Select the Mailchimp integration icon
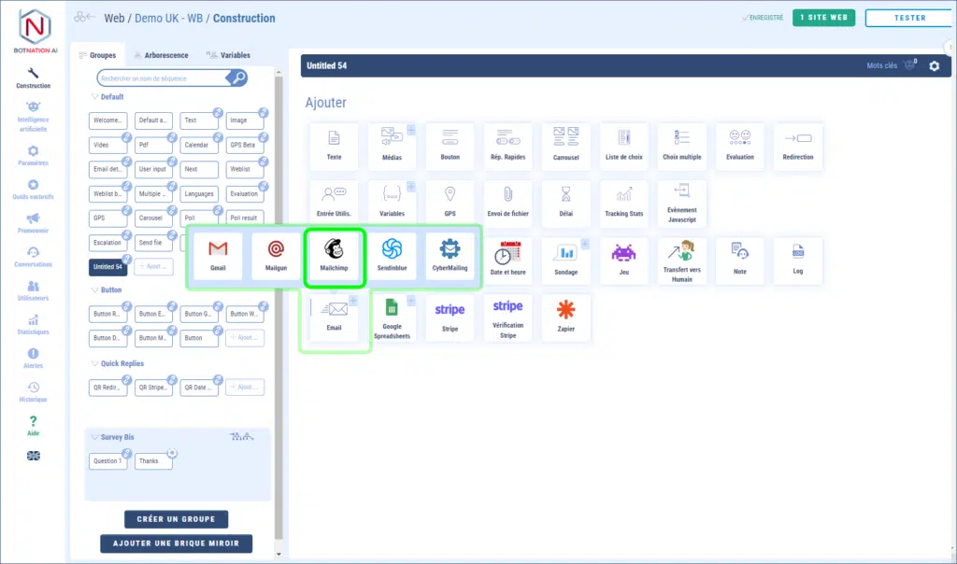Viewport: 957px width, 564px height. (x=334, y=256)
